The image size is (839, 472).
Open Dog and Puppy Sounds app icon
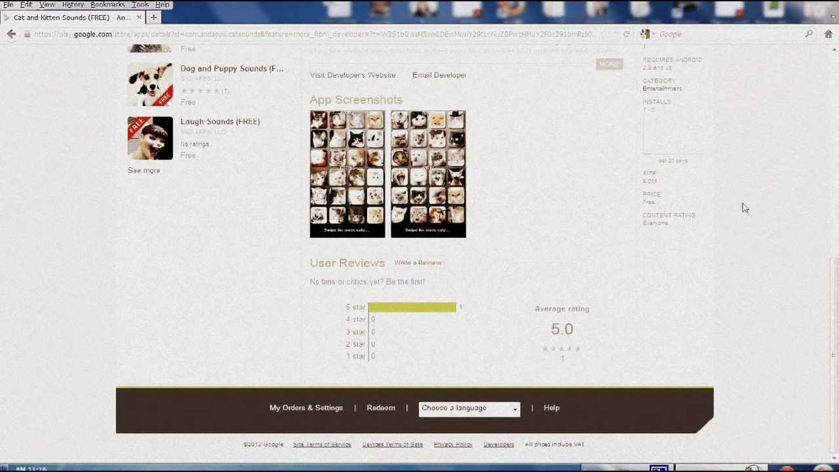(x=150, y=85)
